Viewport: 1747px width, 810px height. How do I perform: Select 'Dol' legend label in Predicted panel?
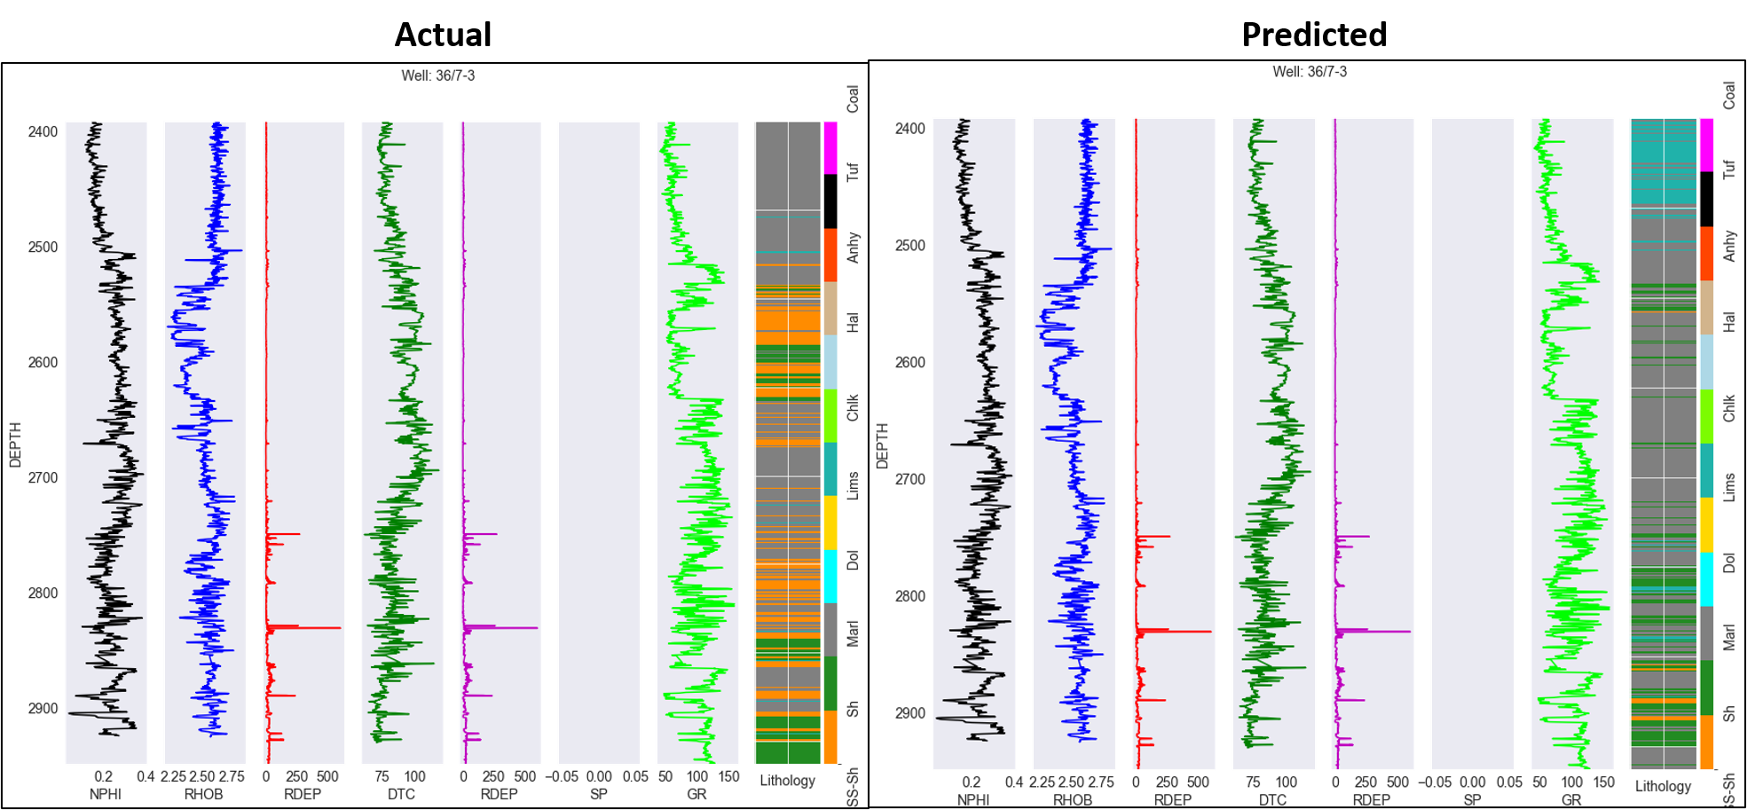pyautogui.click(x=1728, y=563)
